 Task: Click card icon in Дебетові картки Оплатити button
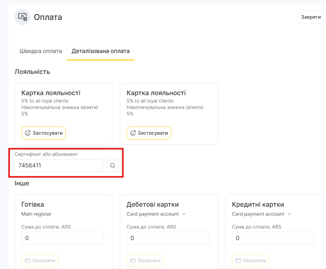(133, 261)
